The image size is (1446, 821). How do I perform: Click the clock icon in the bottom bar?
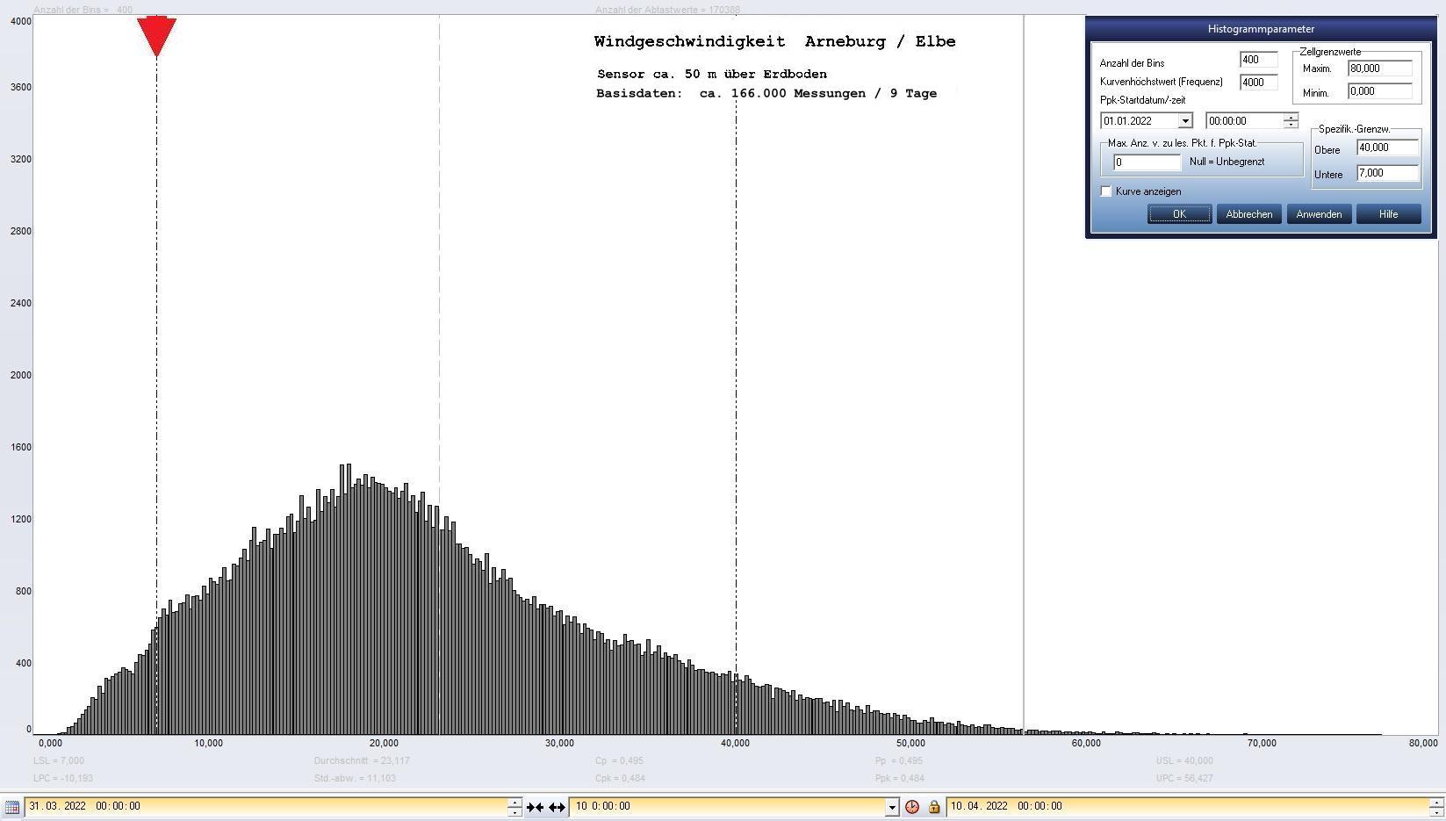(912, 807)
